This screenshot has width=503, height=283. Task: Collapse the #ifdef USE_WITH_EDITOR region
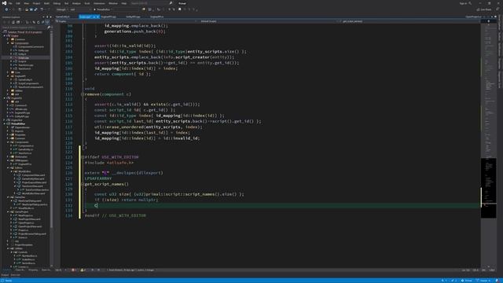pos(83,157)
